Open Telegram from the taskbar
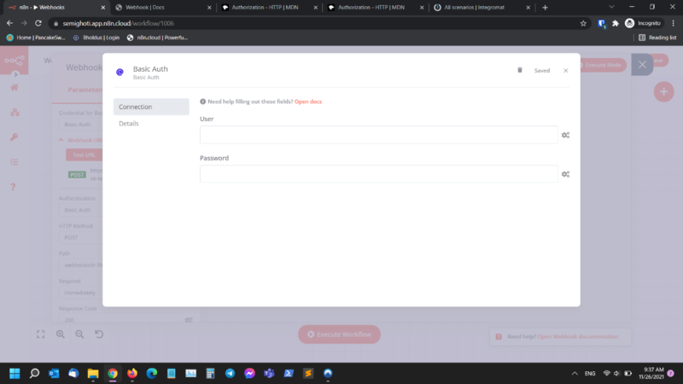The image size is (683, 384). pos(230,373)
